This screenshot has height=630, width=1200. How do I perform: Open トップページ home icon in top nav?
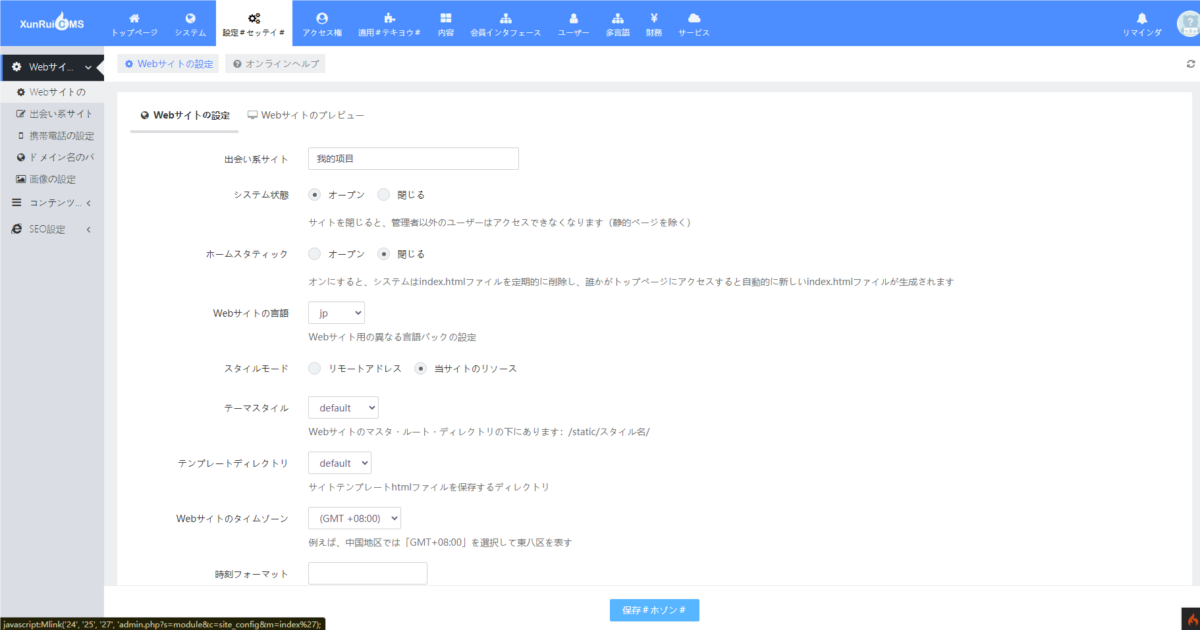pyautogui.click(x=134, y=18)
